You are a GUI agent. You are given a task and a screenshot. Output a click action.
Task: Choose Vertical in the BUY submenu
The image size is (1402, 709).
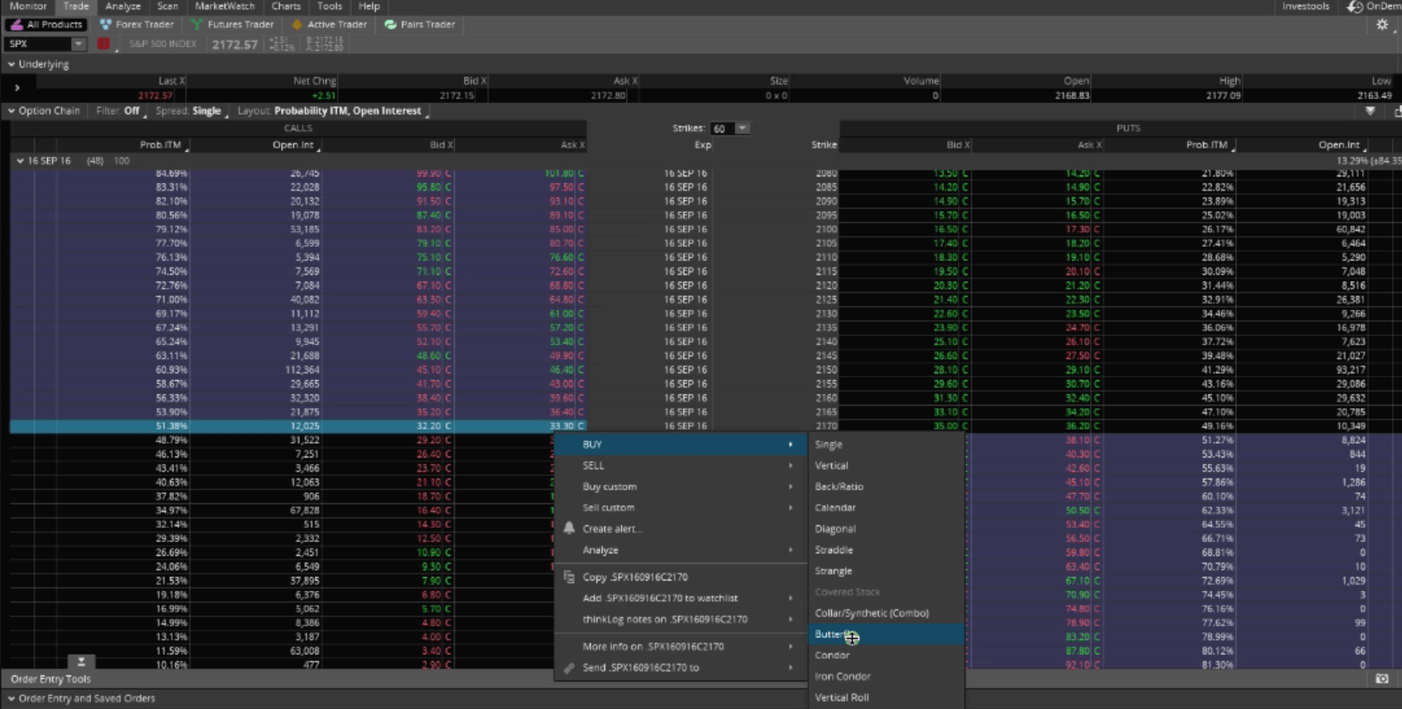pyautogui.click(x=886, y=465)
